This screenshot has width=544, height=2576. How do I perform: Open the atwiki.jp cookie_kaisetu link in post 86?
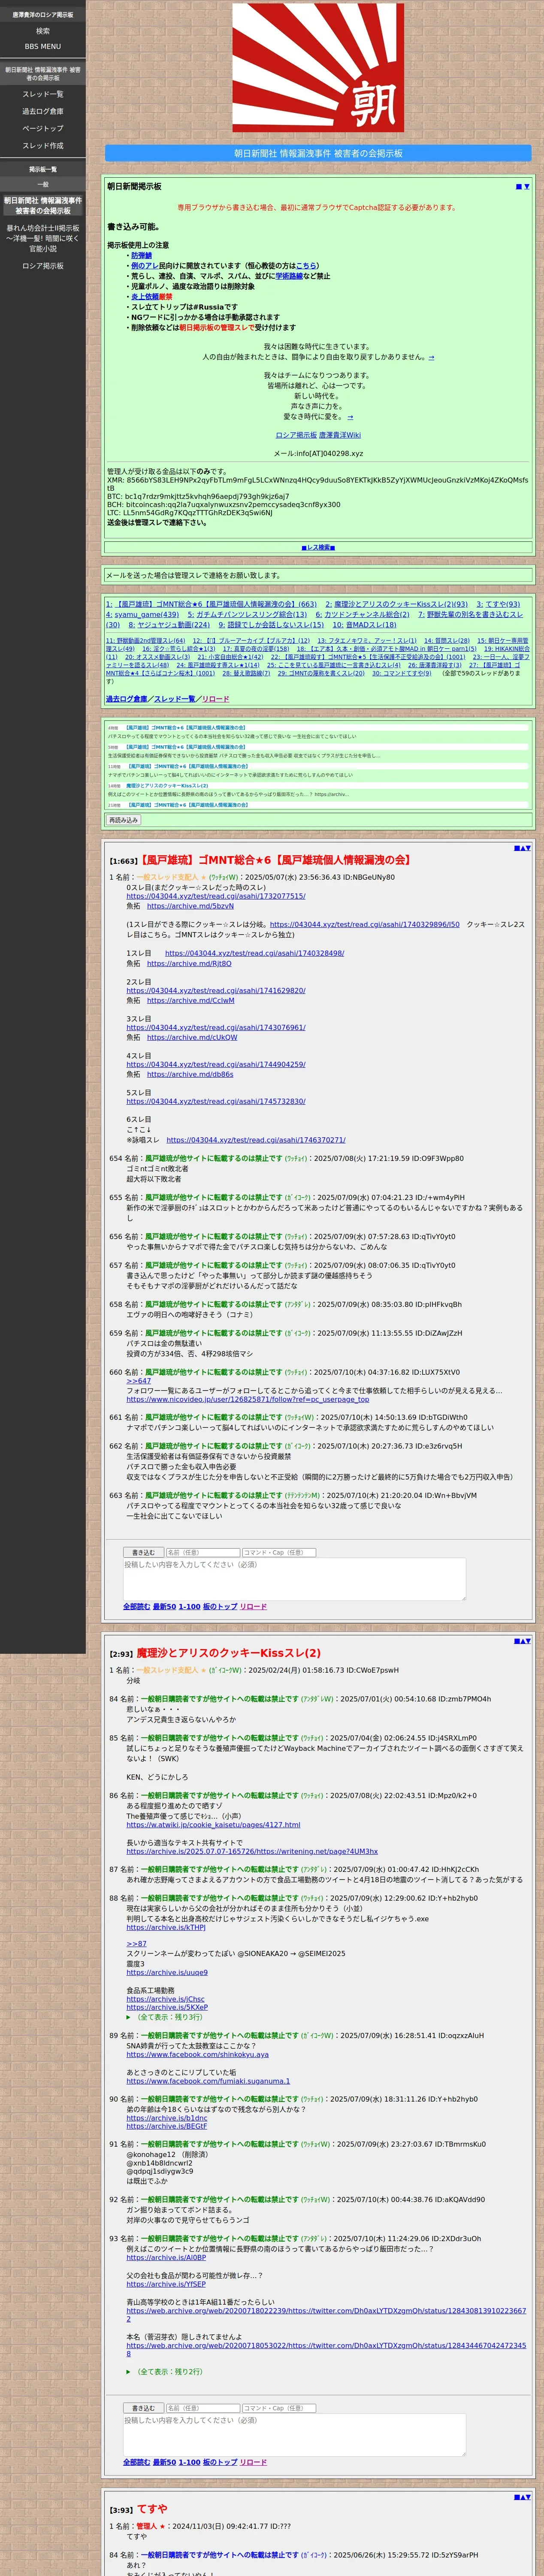pos(213,1825)
